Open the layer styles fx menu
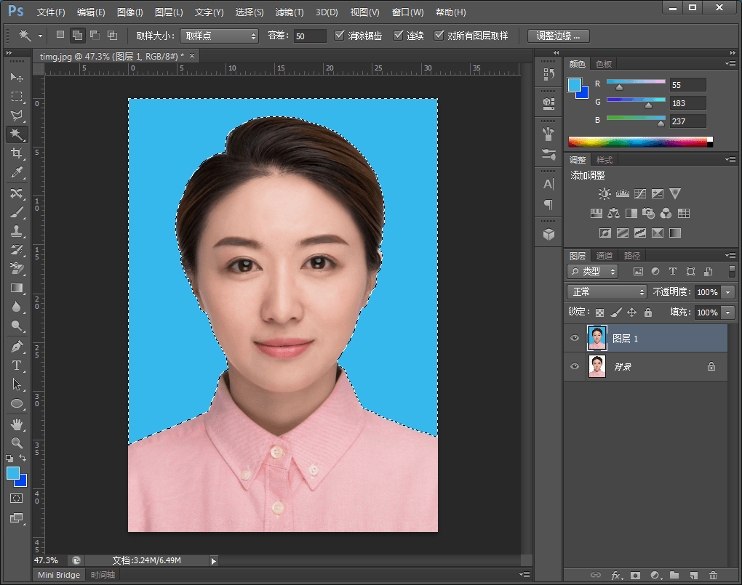 [x=617, y=575]
